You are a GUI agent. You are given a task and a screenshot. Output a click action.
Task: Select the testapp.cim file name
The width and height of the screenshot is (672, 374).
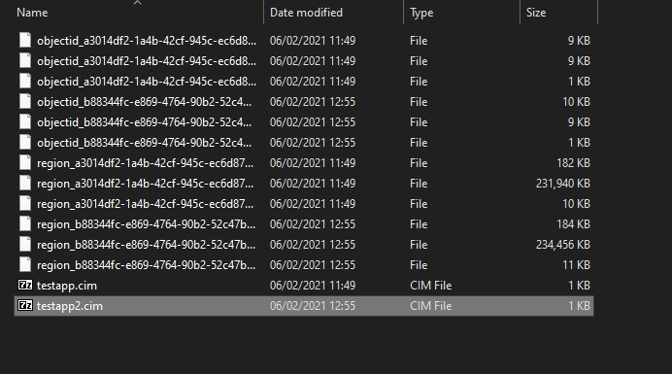[67, 286]
